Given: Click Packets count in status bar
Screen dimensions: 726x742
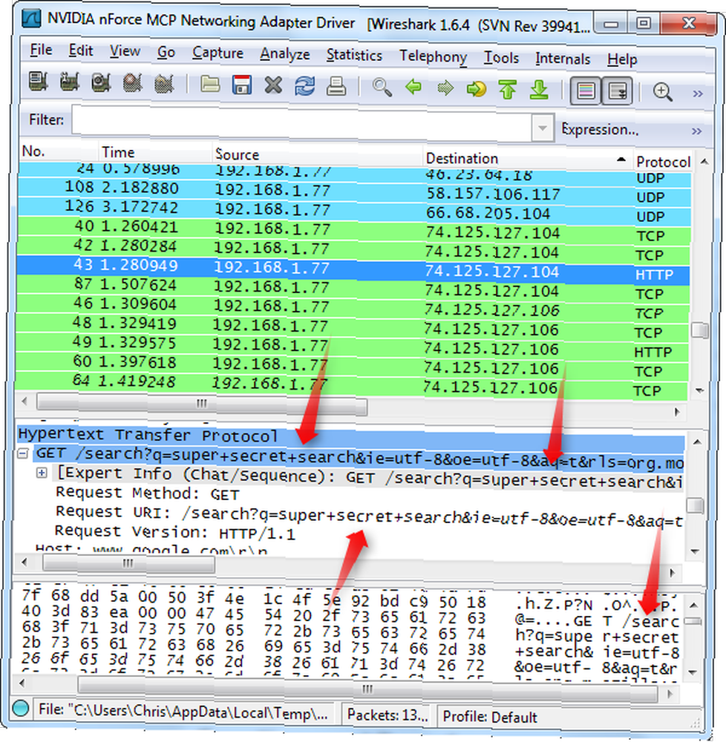Looking at the screenshot, I should pyautogui.click(x=387, y=715).
